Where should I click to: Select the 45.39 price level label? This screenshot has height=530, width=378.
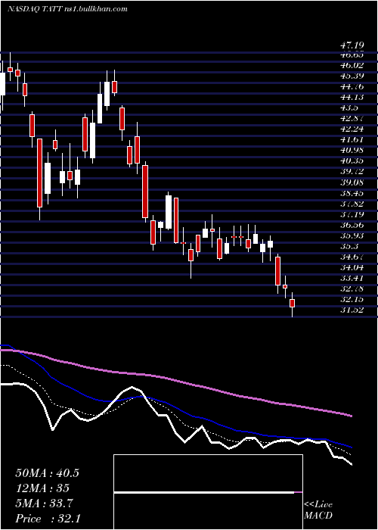(x=352, y=76)
